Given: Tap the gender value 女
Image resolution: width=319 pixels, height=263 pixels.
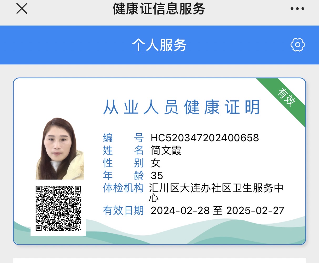Looking at the screenshot, I should click(x=156, y=163).
